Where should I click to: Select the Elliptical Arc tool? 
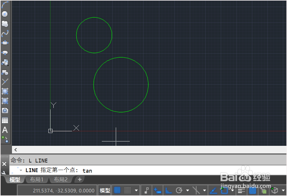(x=5, y=53)
